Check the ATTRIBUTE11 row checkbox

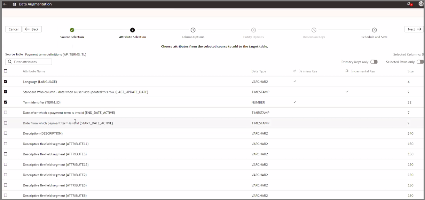[x=6, y=144]
